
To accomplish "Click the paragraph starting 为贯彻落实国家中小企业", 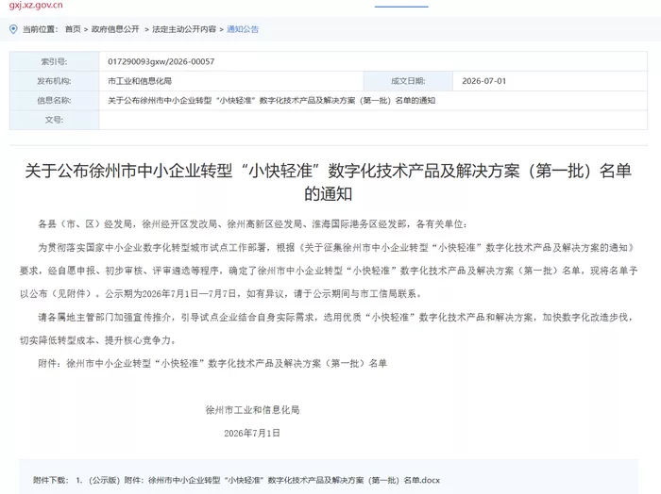I will (x=329, y=271).
